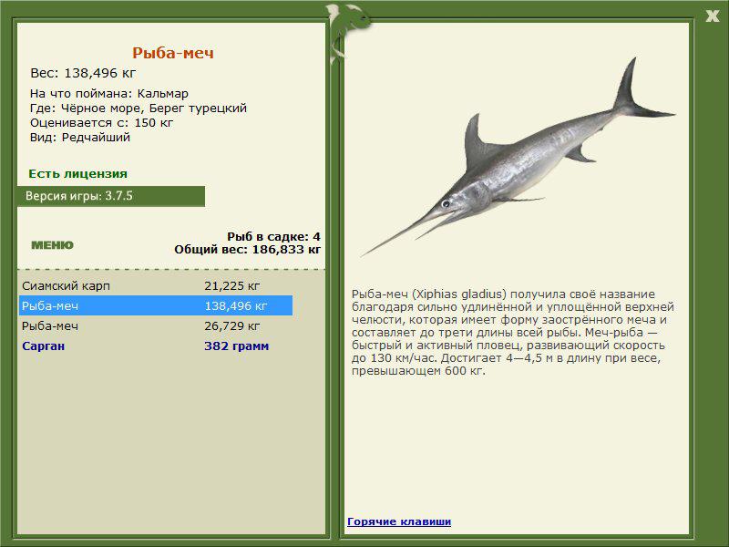
Task: Click the Чёрное море, Берег турецкий location line
Action: [x=139, y=108]
